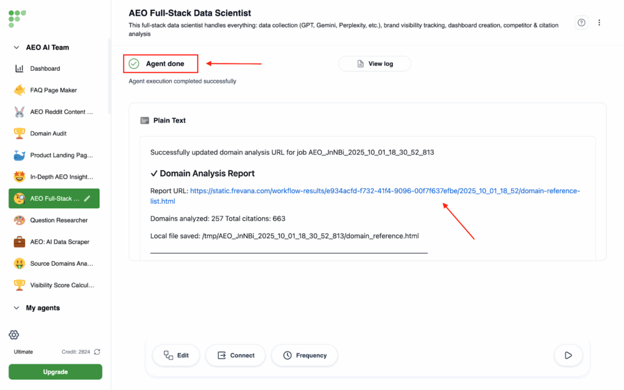Screen dimensions: 624x390
Task: Open the Frequency schedule button
Action: click(x=304, y=355)
